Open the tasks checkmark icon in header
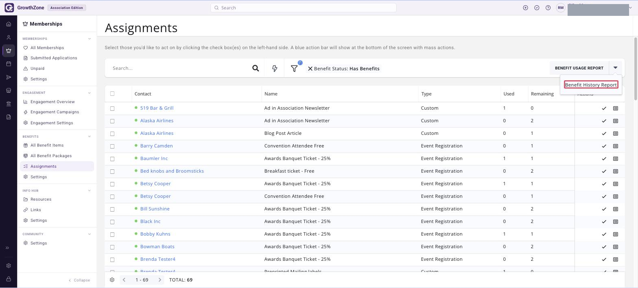The width and height of the screenshot is (638, 288). (x=537, y=8)
